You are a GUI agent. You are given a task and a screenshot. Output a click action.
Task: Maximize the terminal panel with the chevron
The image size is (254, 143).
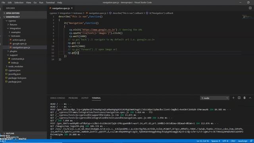[x=250, y=98]
